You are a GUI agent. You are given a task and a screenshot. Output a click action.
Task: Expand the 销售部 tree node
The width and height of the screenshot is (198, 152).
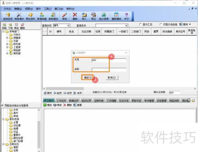pos(7,38)
